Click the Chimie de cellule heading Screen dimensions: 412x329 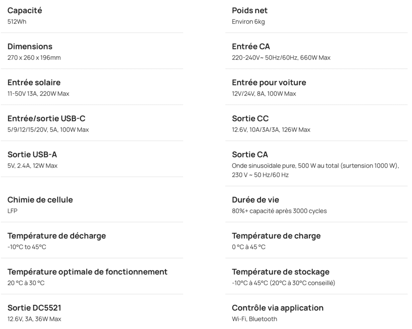[x=40, y=200]
